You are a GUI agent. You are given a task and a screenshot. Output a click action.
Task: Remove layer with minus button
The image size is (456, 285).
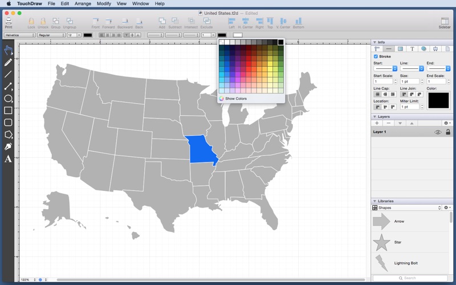click(x=389, y=123)
